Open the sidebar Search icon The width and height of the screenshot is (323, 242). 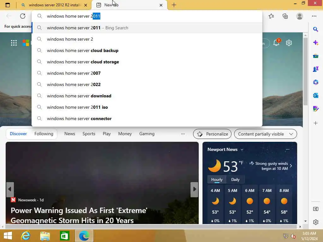pos(315,29)
